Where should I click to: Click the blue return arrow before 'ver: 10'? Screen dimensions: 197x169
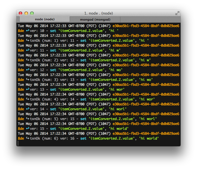click(27, 31)
